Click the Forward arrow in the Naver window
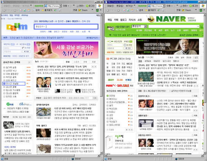 [118, 10]
